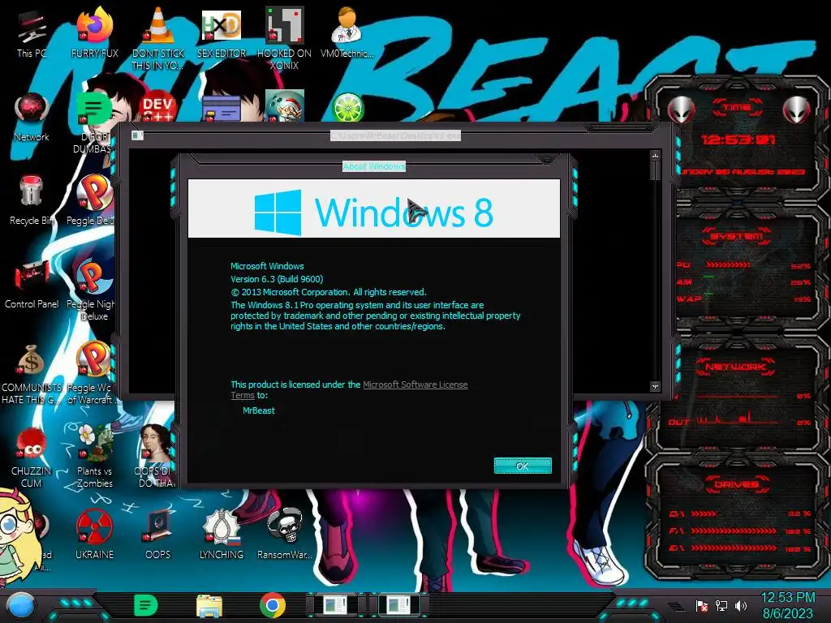
Task: Click the Start orb on the taskbar
Action: click(20, 606)
